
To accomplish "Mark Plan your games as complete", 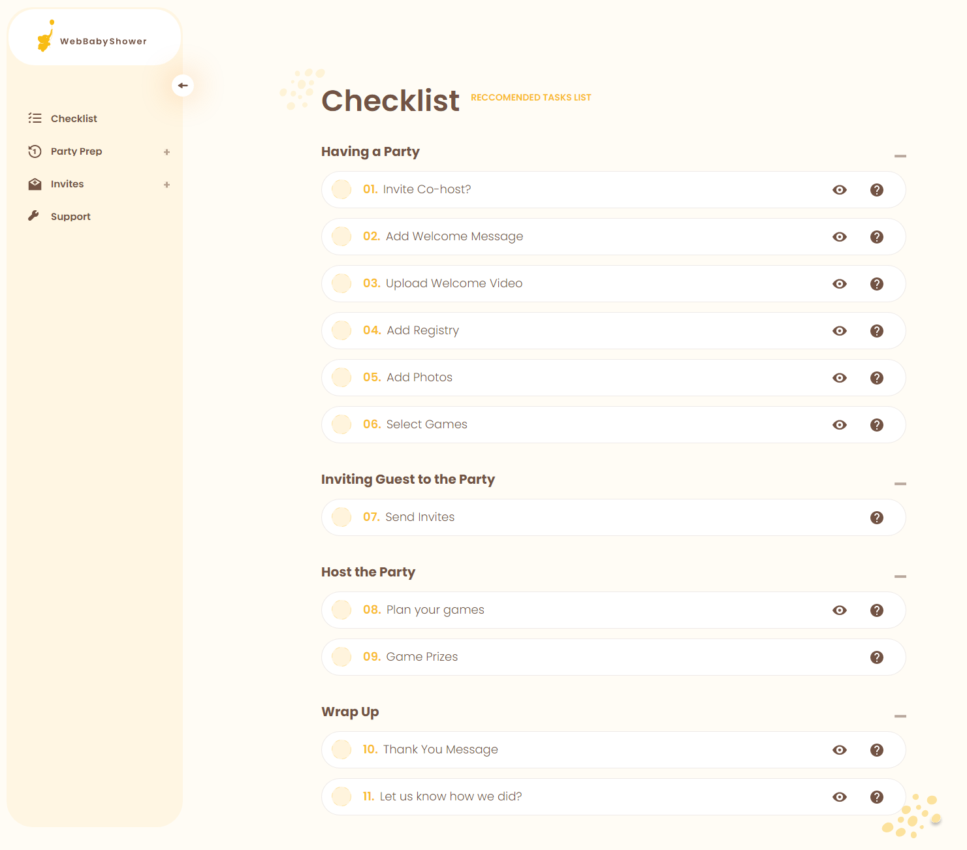I will (341, 610).
